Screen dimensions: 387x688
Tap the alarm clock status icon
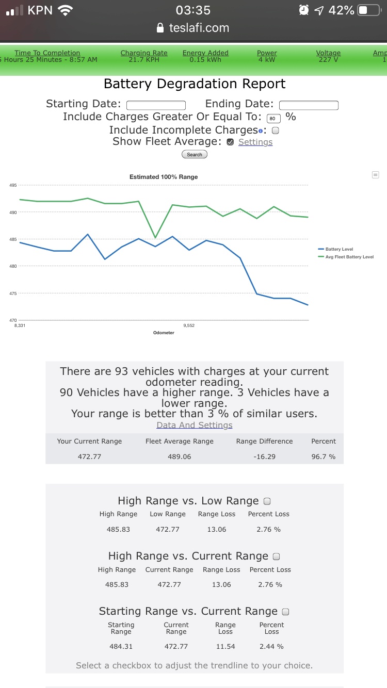click(304, 10)
